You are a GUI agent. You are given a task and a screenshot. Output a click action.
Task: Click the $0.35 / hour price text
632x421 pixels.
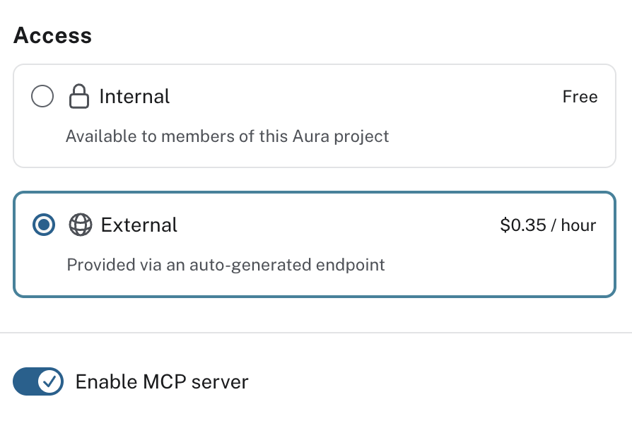click(549, 225)
